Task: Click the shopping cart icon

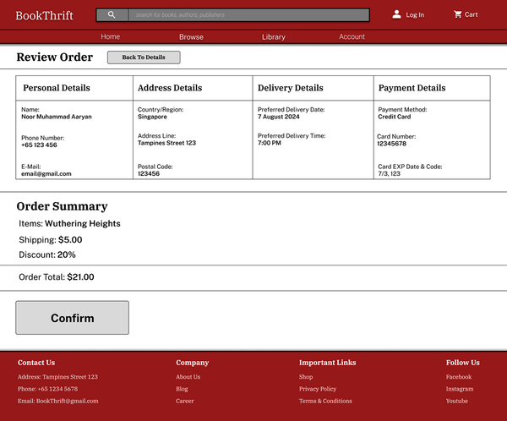Action: (458, 14)
